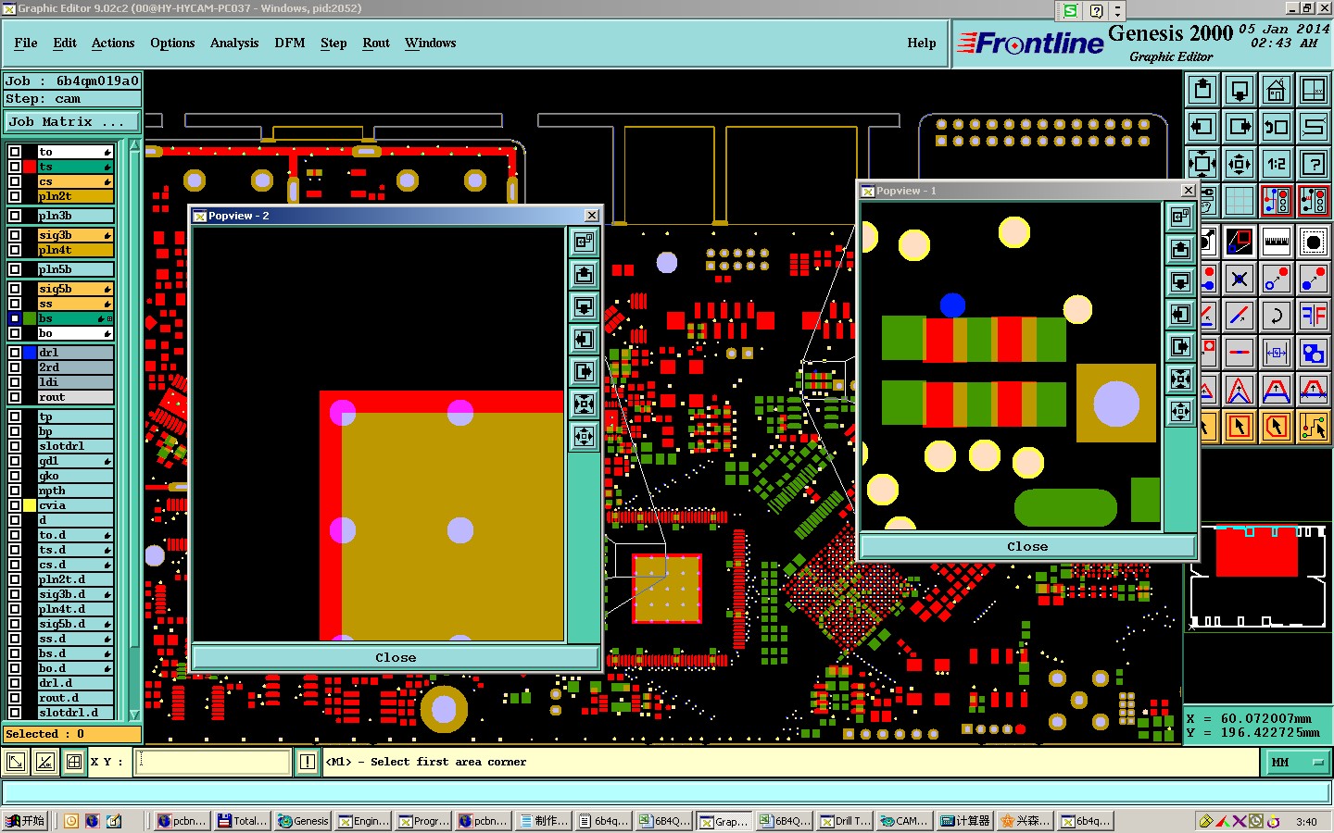The image size is (1334, 833).
Task: Click the home view icon
Action: 1277,90
